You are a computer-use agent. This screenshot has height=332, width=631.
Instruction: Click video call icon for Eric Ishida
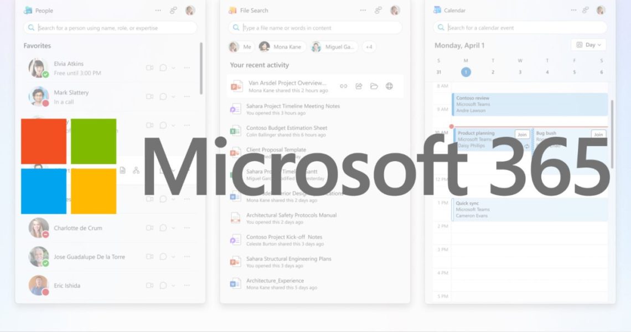pos(149,286)
